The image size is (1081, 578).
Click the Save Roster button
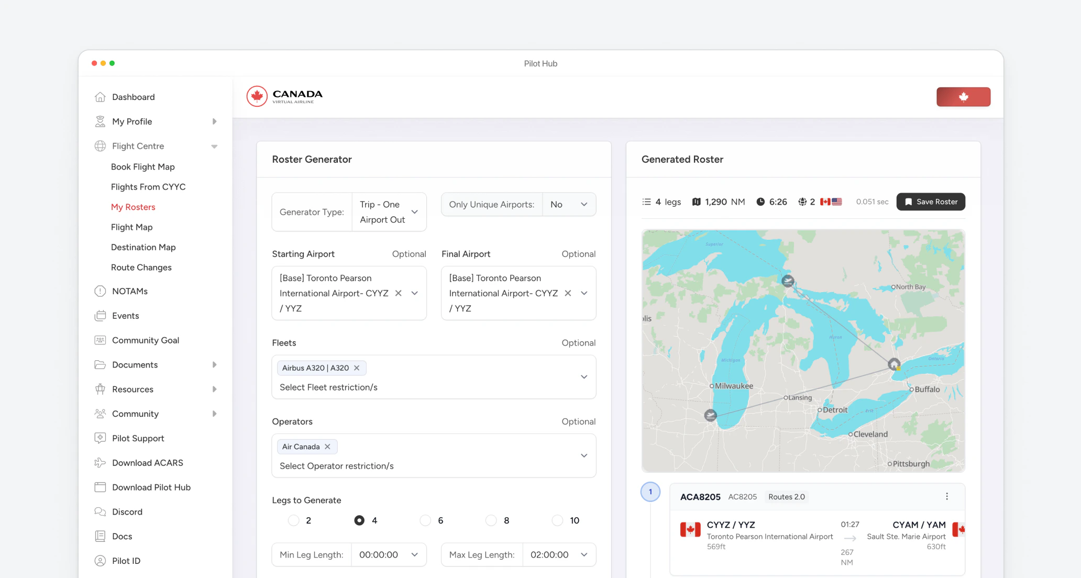coord(931,202)
